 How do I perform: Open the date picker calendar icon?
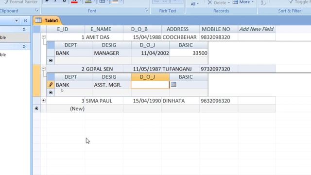coord(173,84)
